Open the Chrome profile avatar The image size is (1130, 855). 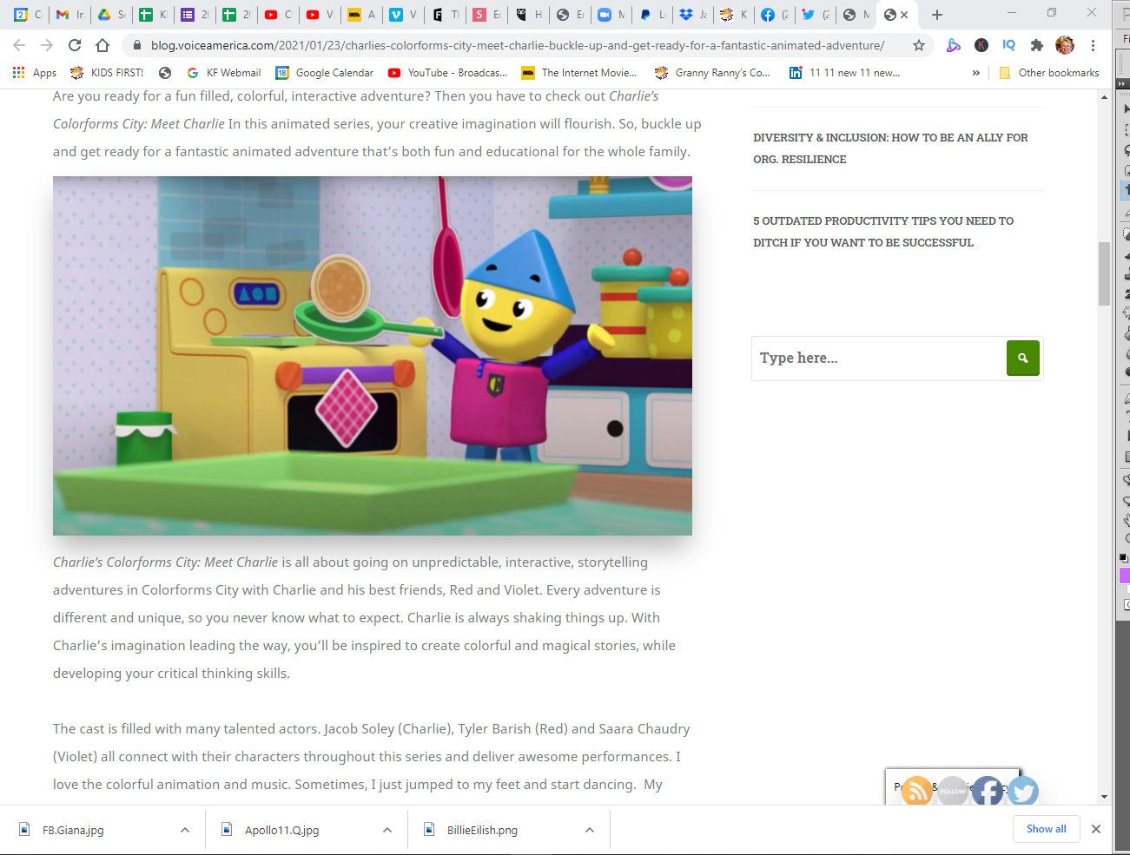[x=1065, y=45]
